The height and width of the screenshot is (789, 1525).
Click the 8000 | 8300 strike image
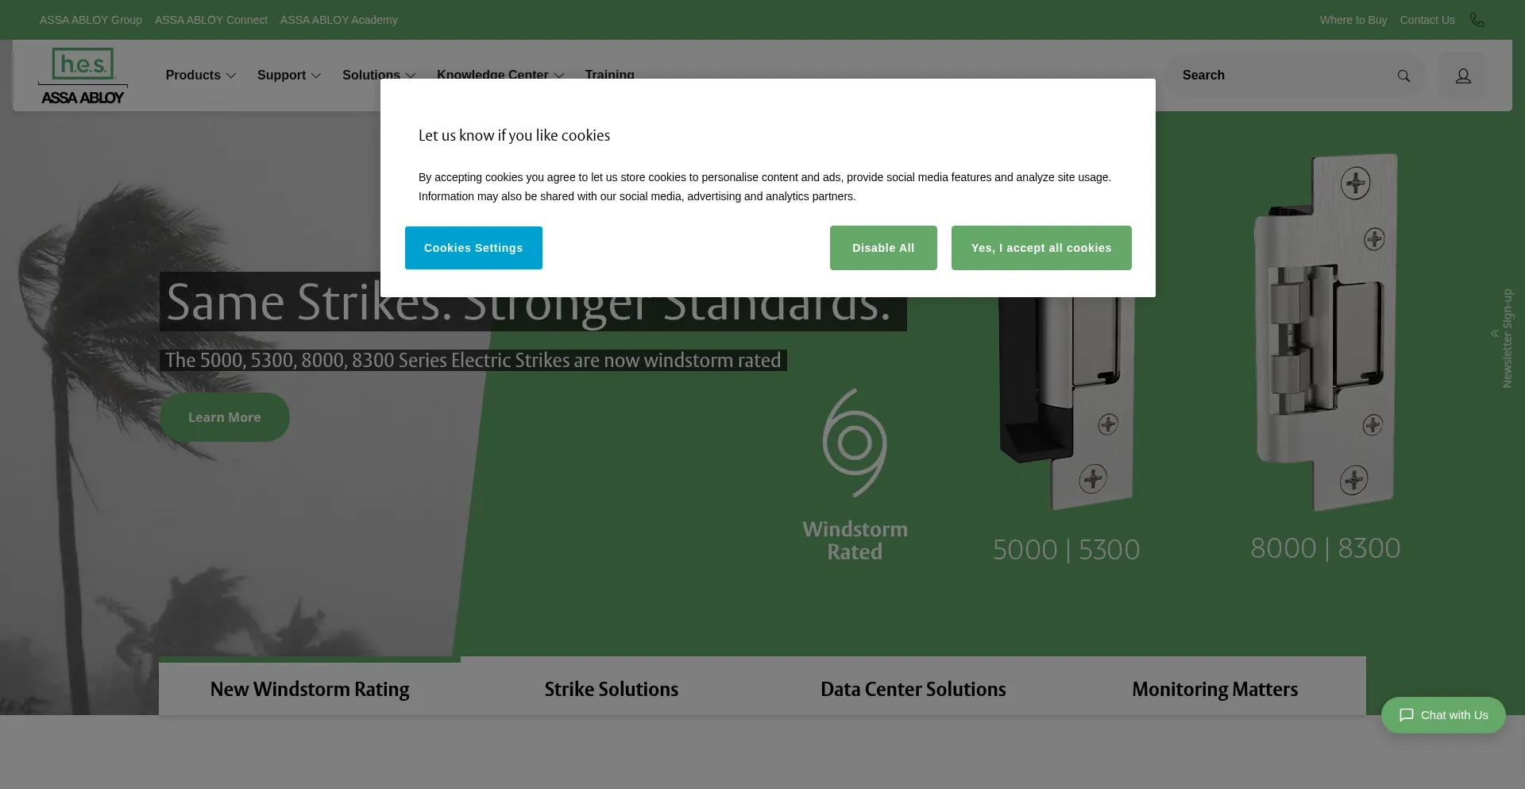tap(1325, 332)
